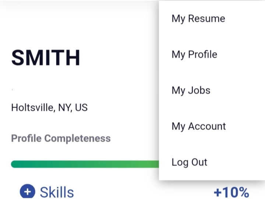Screen dimensions: 265x199
Task: Add skills using the circled plus button
Action: coord(28,191)
